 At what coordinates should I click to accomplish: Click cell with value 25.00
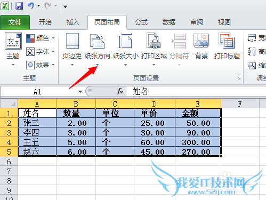click(x=155, y=123)
